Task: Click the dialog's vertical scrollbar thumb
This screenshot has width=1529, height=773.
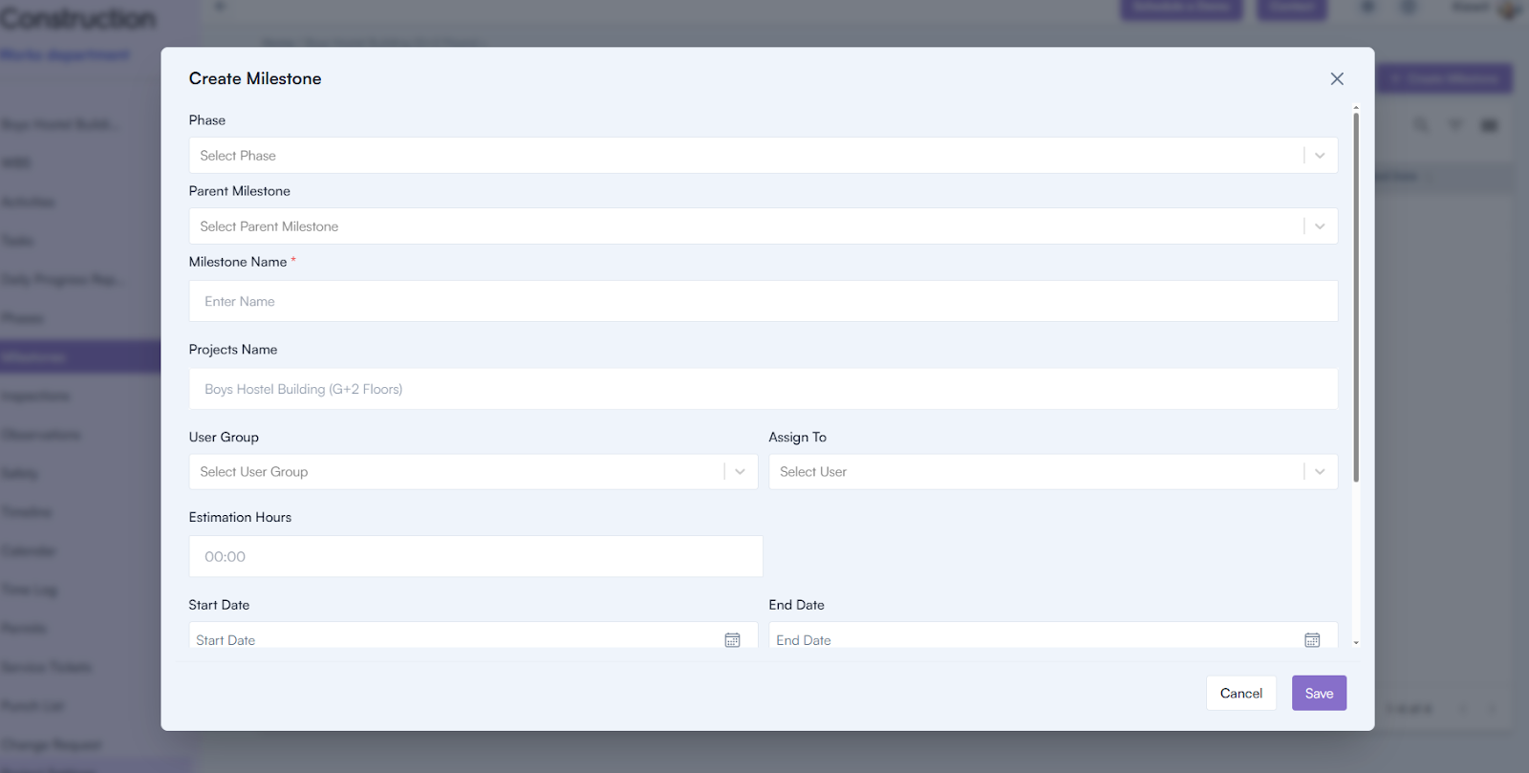Action: coord(1355,296)
